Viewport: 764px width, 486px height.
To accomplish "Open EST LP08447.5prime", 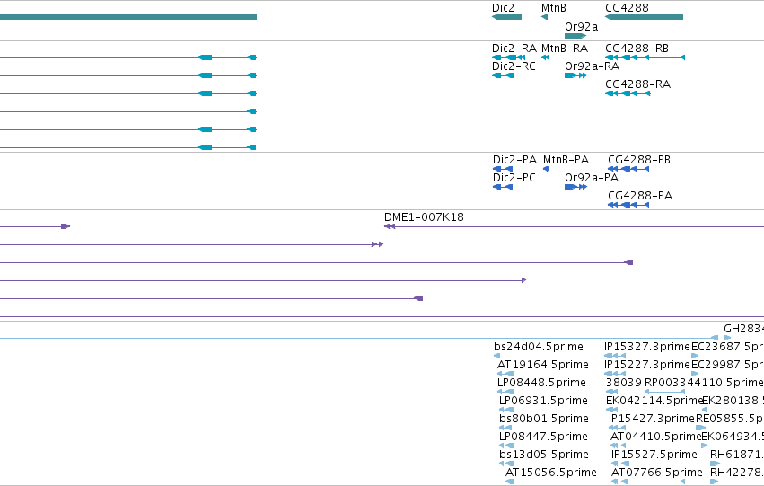I will 543,437.
